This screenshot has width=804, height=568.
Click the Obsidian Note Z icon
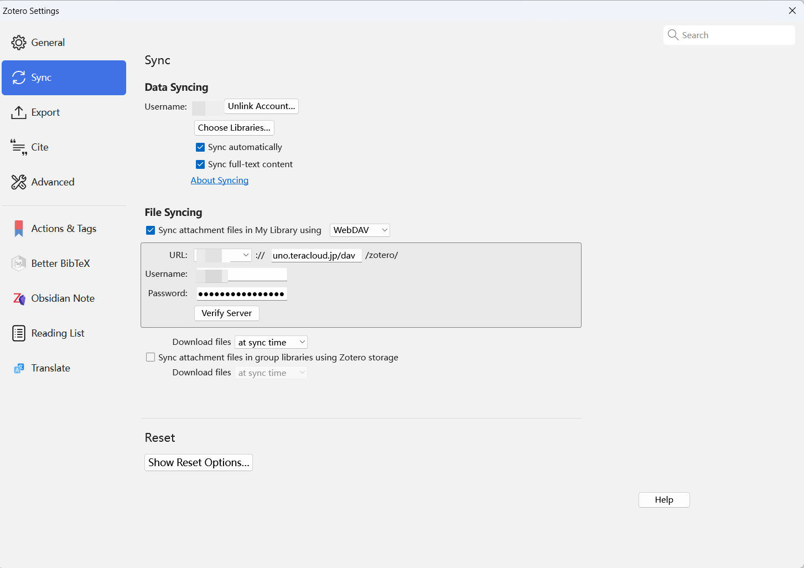click(19, 298)
